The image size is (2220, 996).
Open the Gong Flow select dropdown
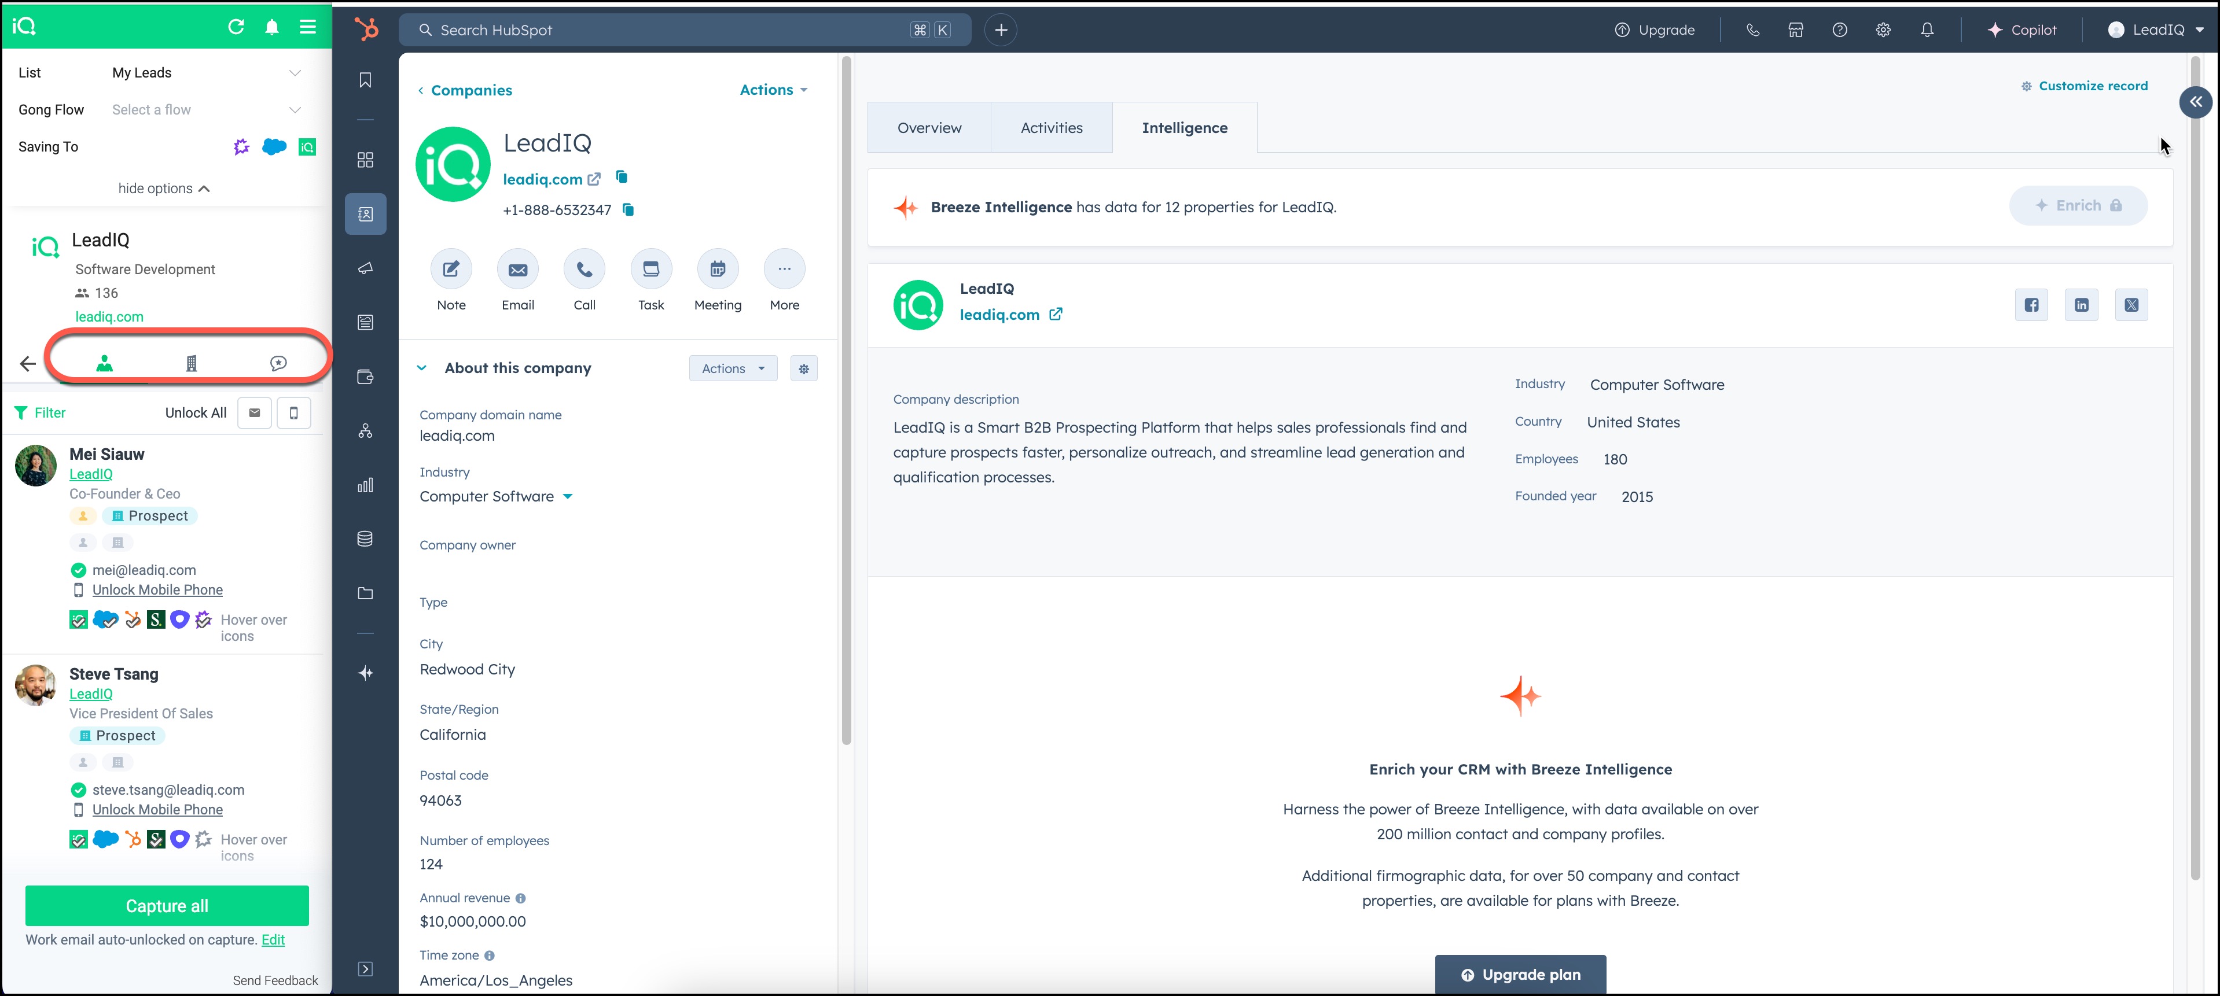pyautogui.click(x=207, y=110)
